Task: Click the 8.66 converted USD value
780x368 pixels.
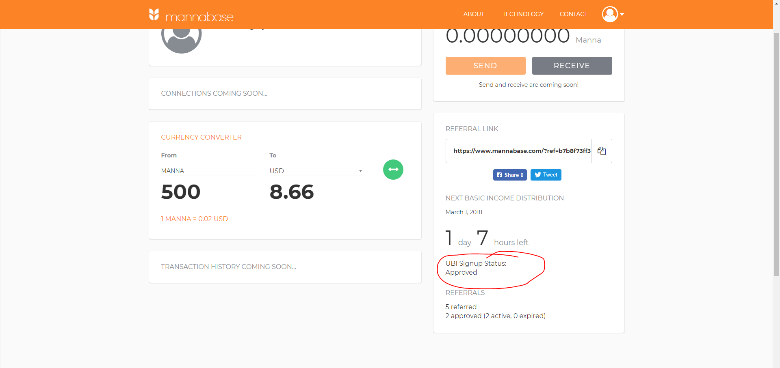Action: [292, 192]
